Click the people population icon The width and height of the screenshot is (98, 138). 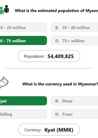[x=4, y=10]
